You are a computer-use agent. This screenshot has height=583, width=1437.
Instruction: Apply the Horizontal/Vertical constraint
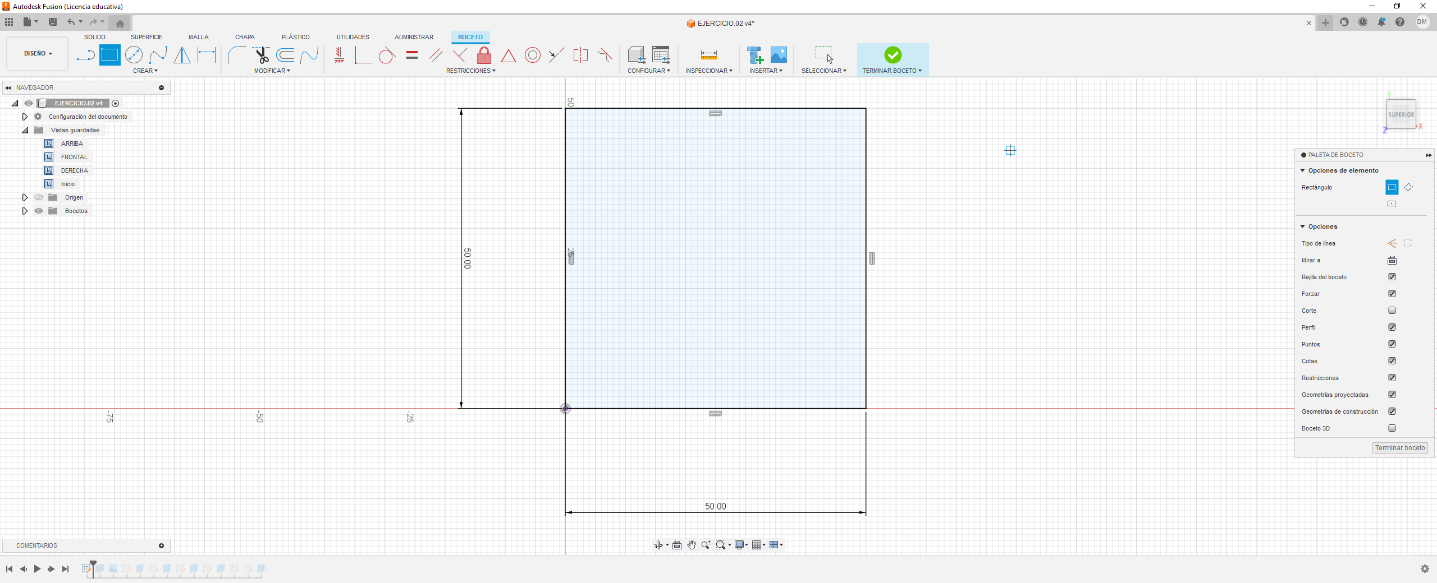point(339,55)
